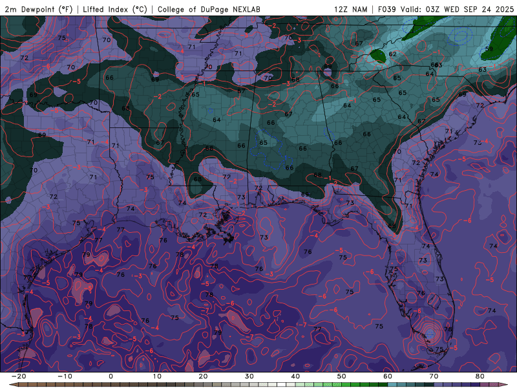The image size is (517, 388).
Task: Click the "2m Dewpoint (°F)" title label
Action: [x=39, y=9]
